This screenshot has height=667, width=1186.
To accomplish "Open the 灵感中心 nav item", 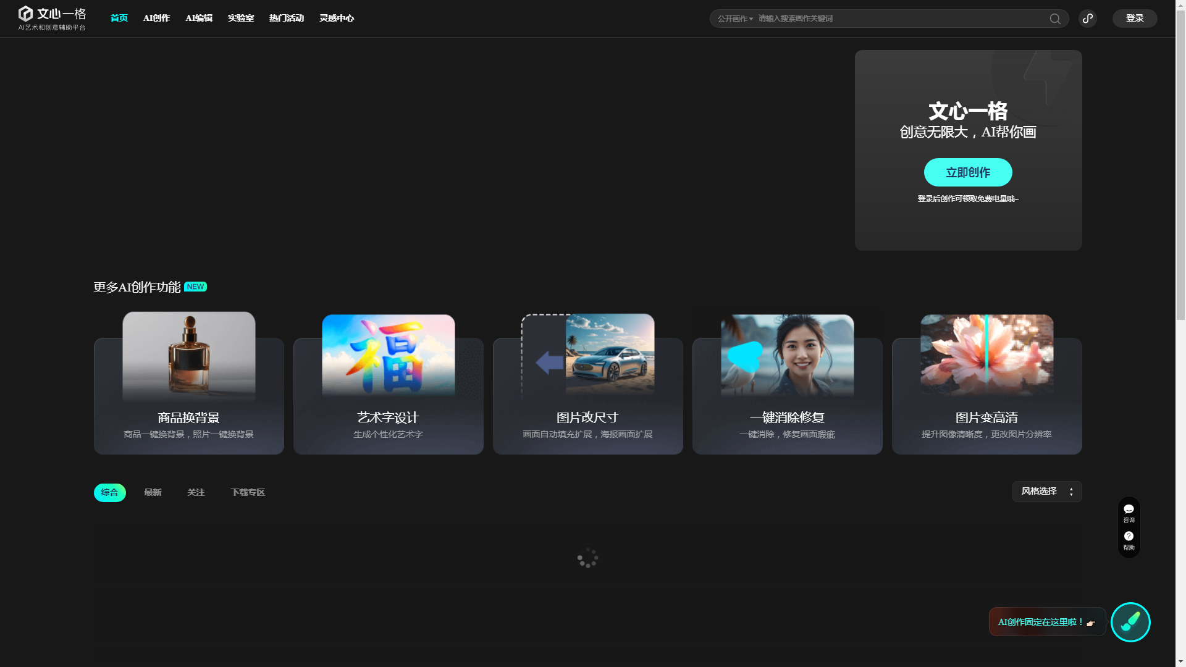I will (337, 18).
